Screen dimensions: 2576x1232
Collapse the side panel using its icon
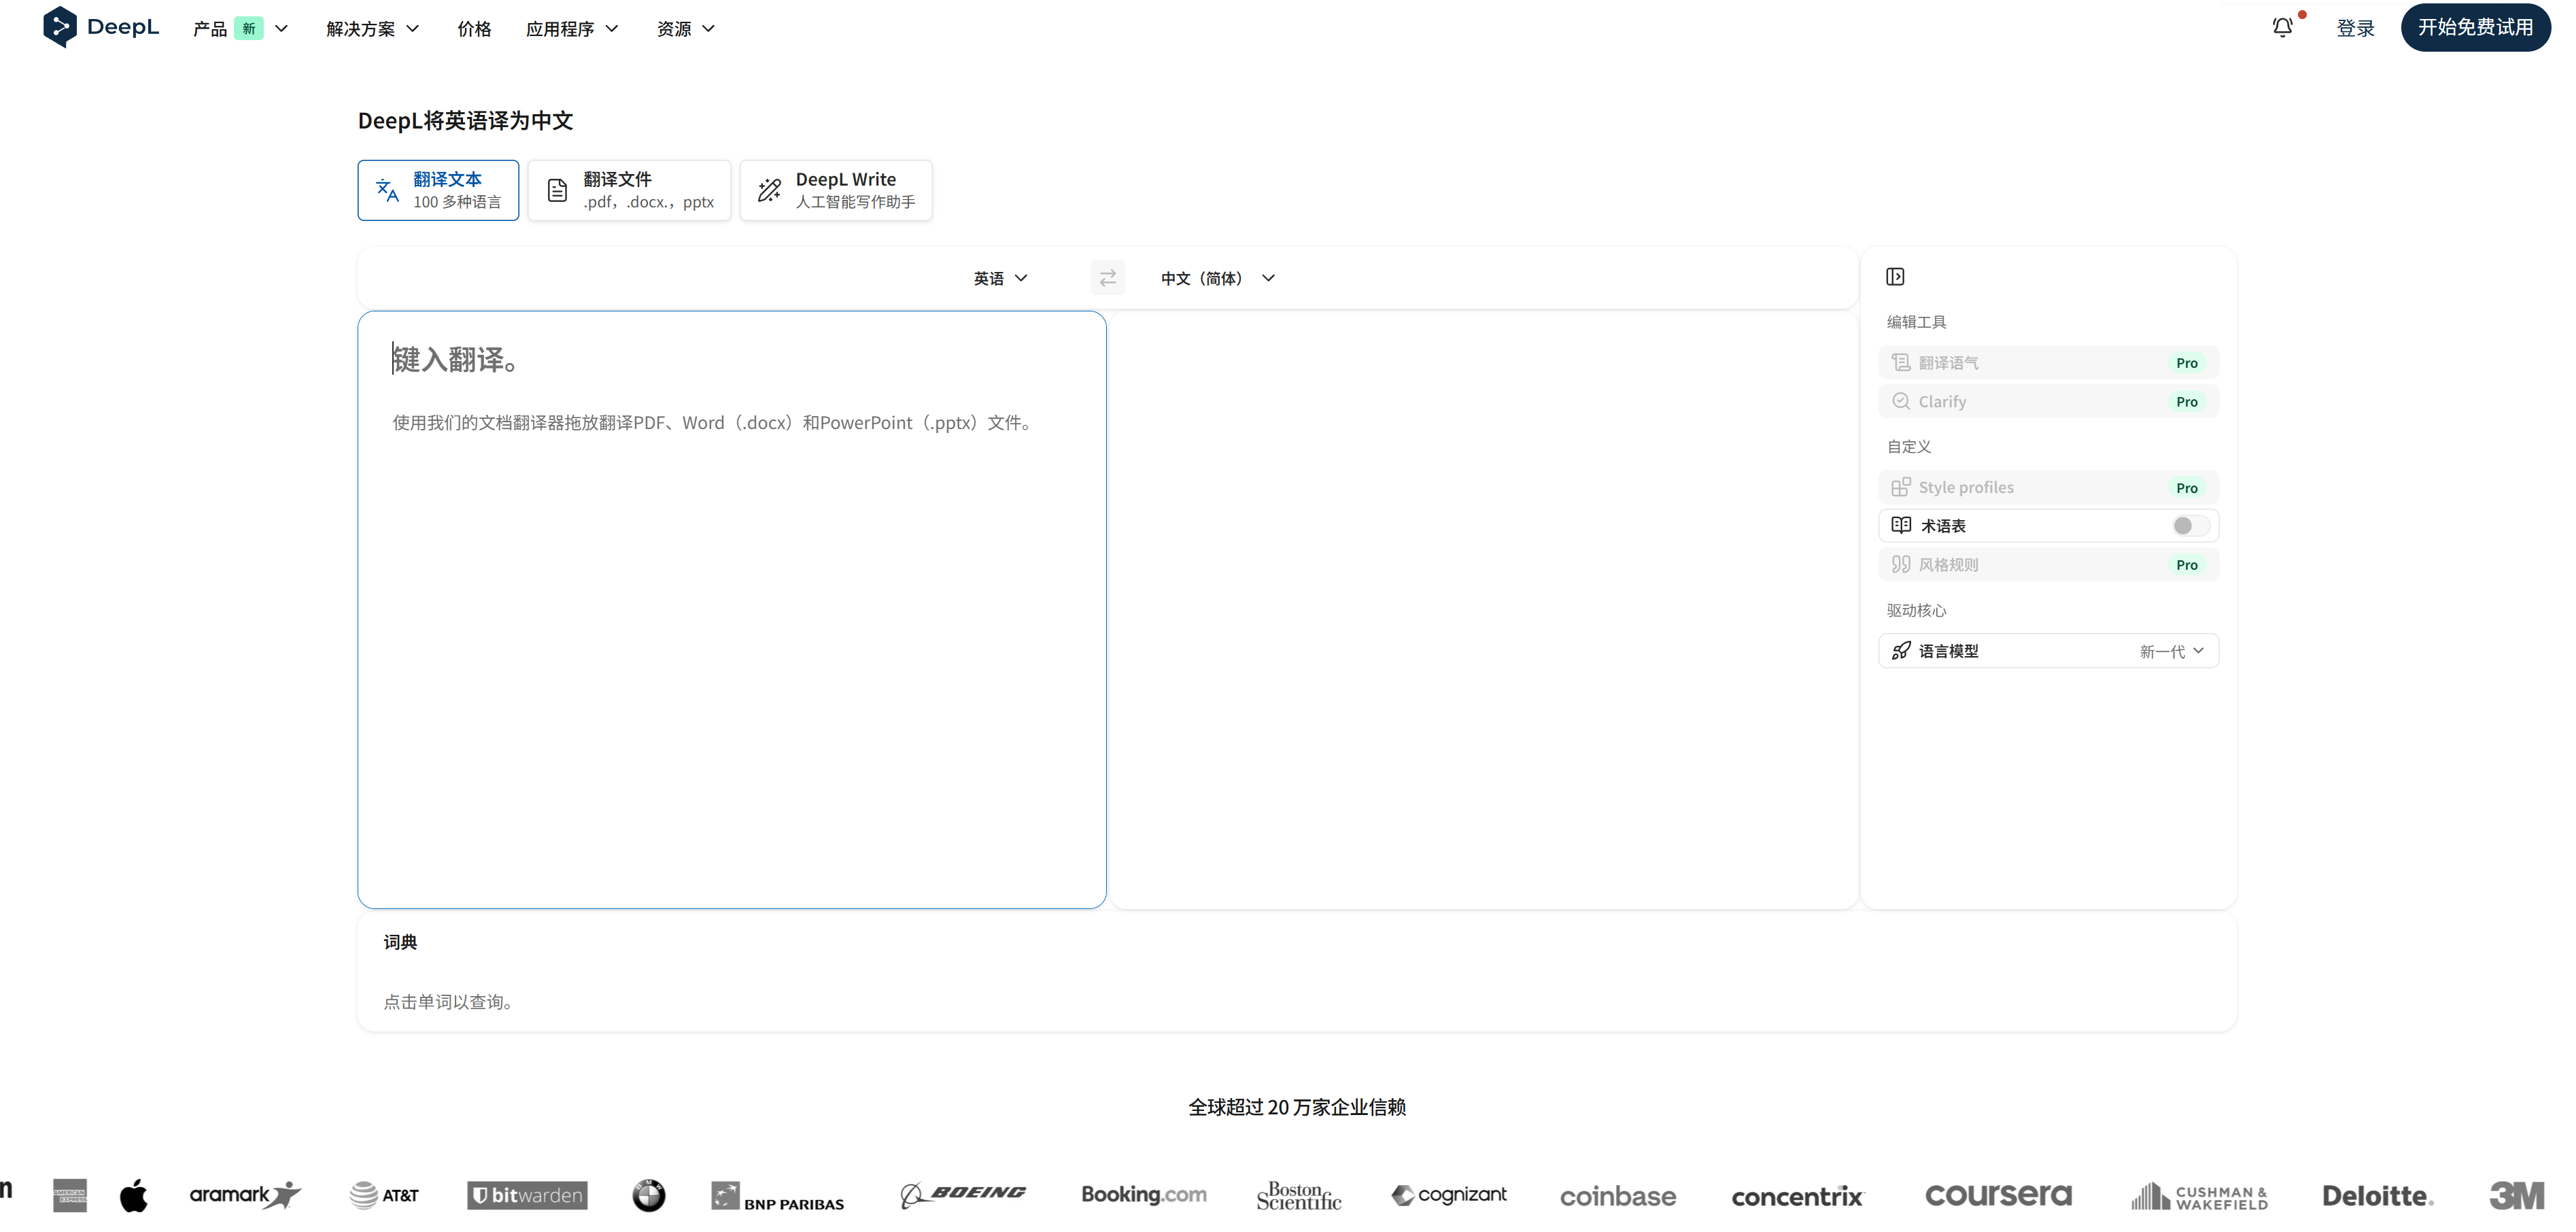[x=1895, y=277]
